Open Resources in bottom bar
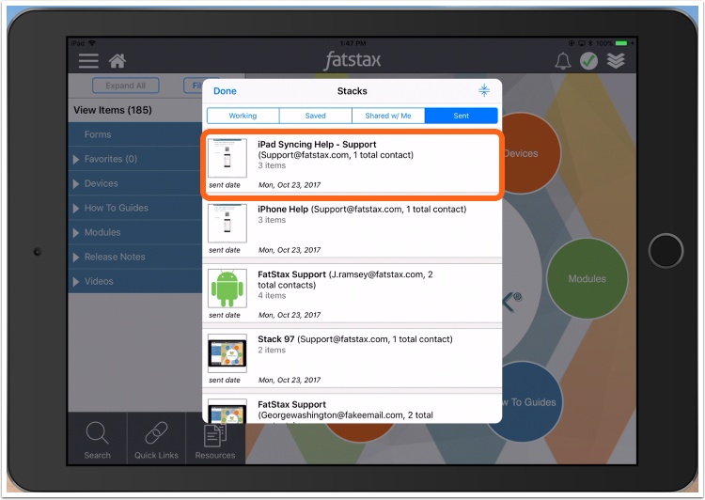 215,440
